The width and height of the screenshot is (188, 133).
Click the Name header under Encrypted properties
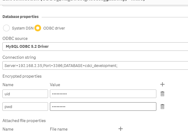pos(8,85)
